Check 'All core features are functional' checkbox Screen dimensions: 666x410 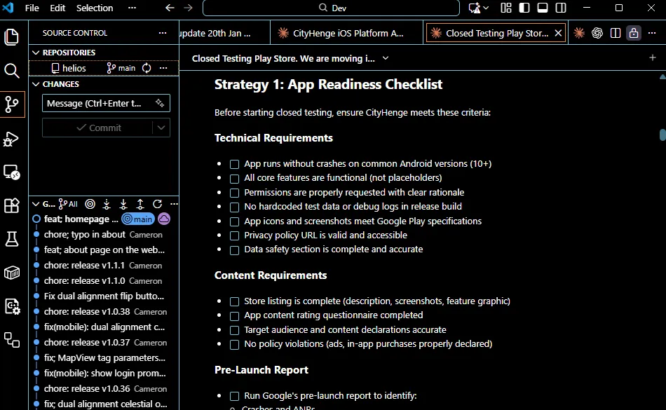click(234, 179)
